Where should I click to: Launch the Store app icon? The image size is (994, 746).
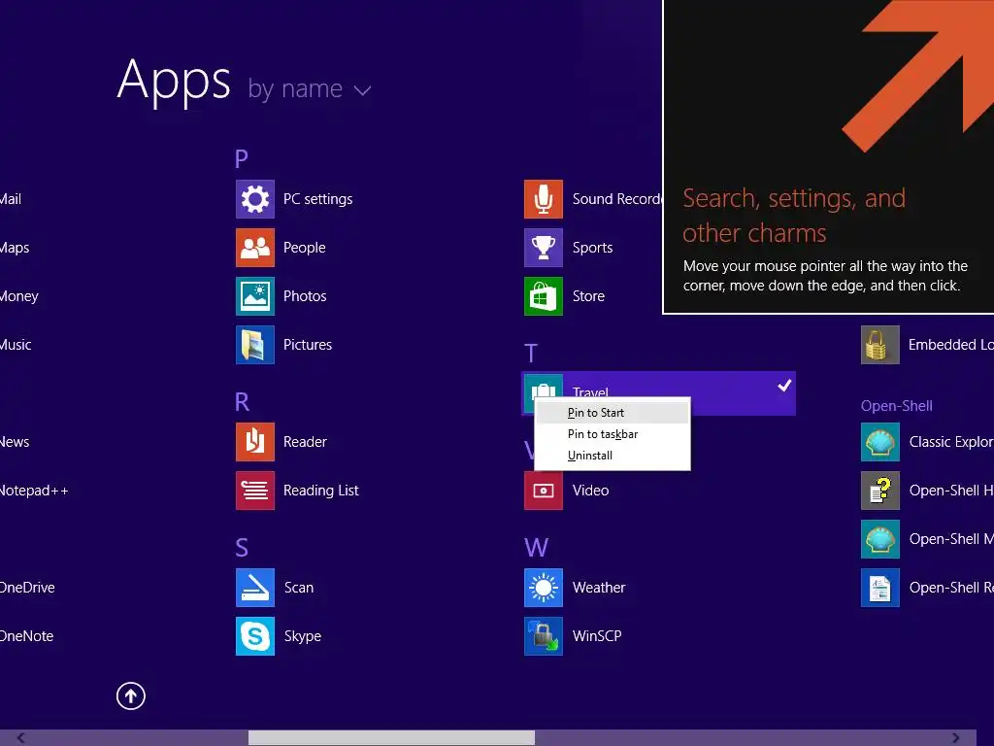tap(544, 296)
